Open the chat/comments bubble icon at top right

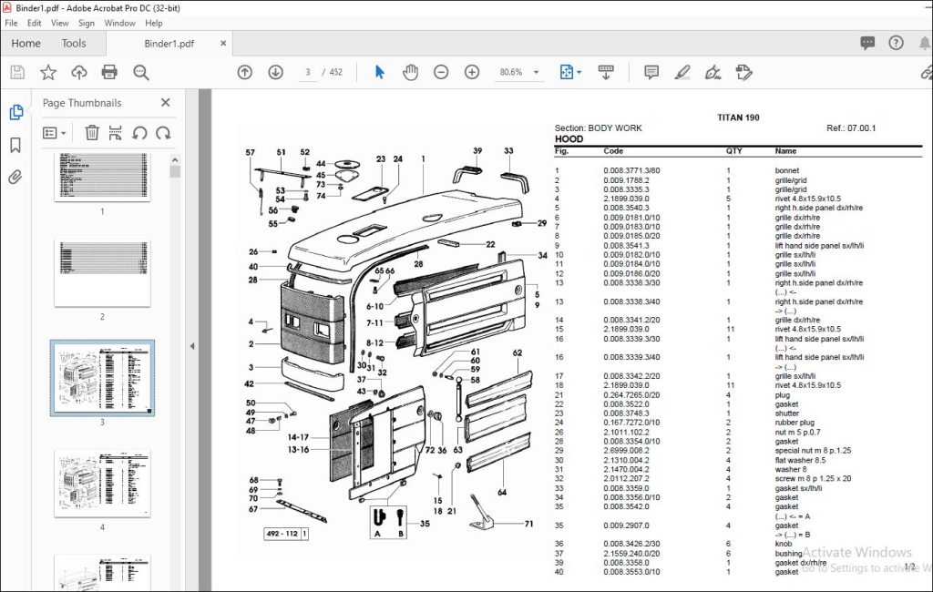[x=867, y=43]
